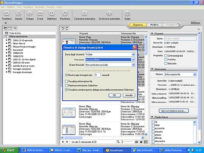The width and height of the screenshot is (204, 153).
Task: Click Apri con Esplora risorse button
Action: pyautogui.click(x=174, y=111)
